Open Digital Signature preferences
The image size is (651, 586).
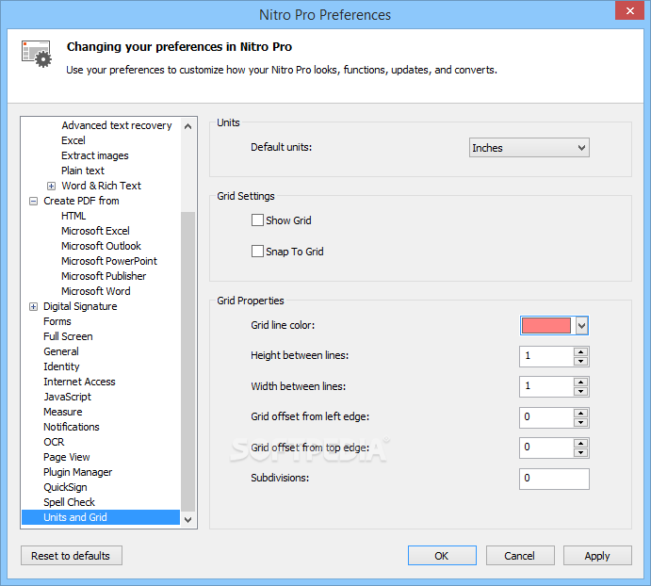[x=80, y=306]
